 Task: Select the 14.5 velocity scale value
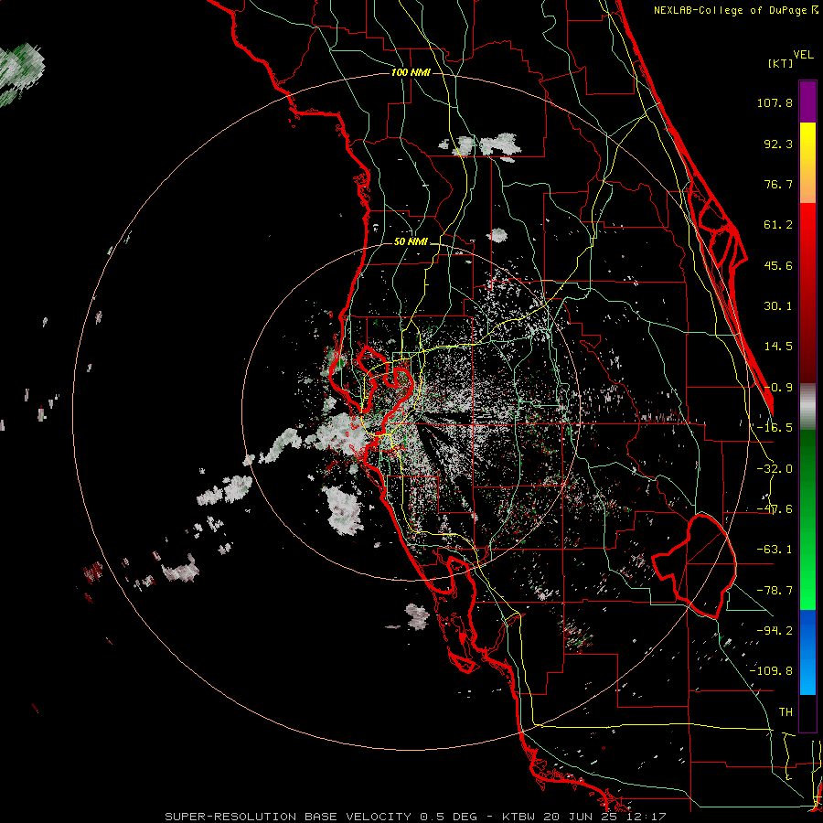coord(778,347)
